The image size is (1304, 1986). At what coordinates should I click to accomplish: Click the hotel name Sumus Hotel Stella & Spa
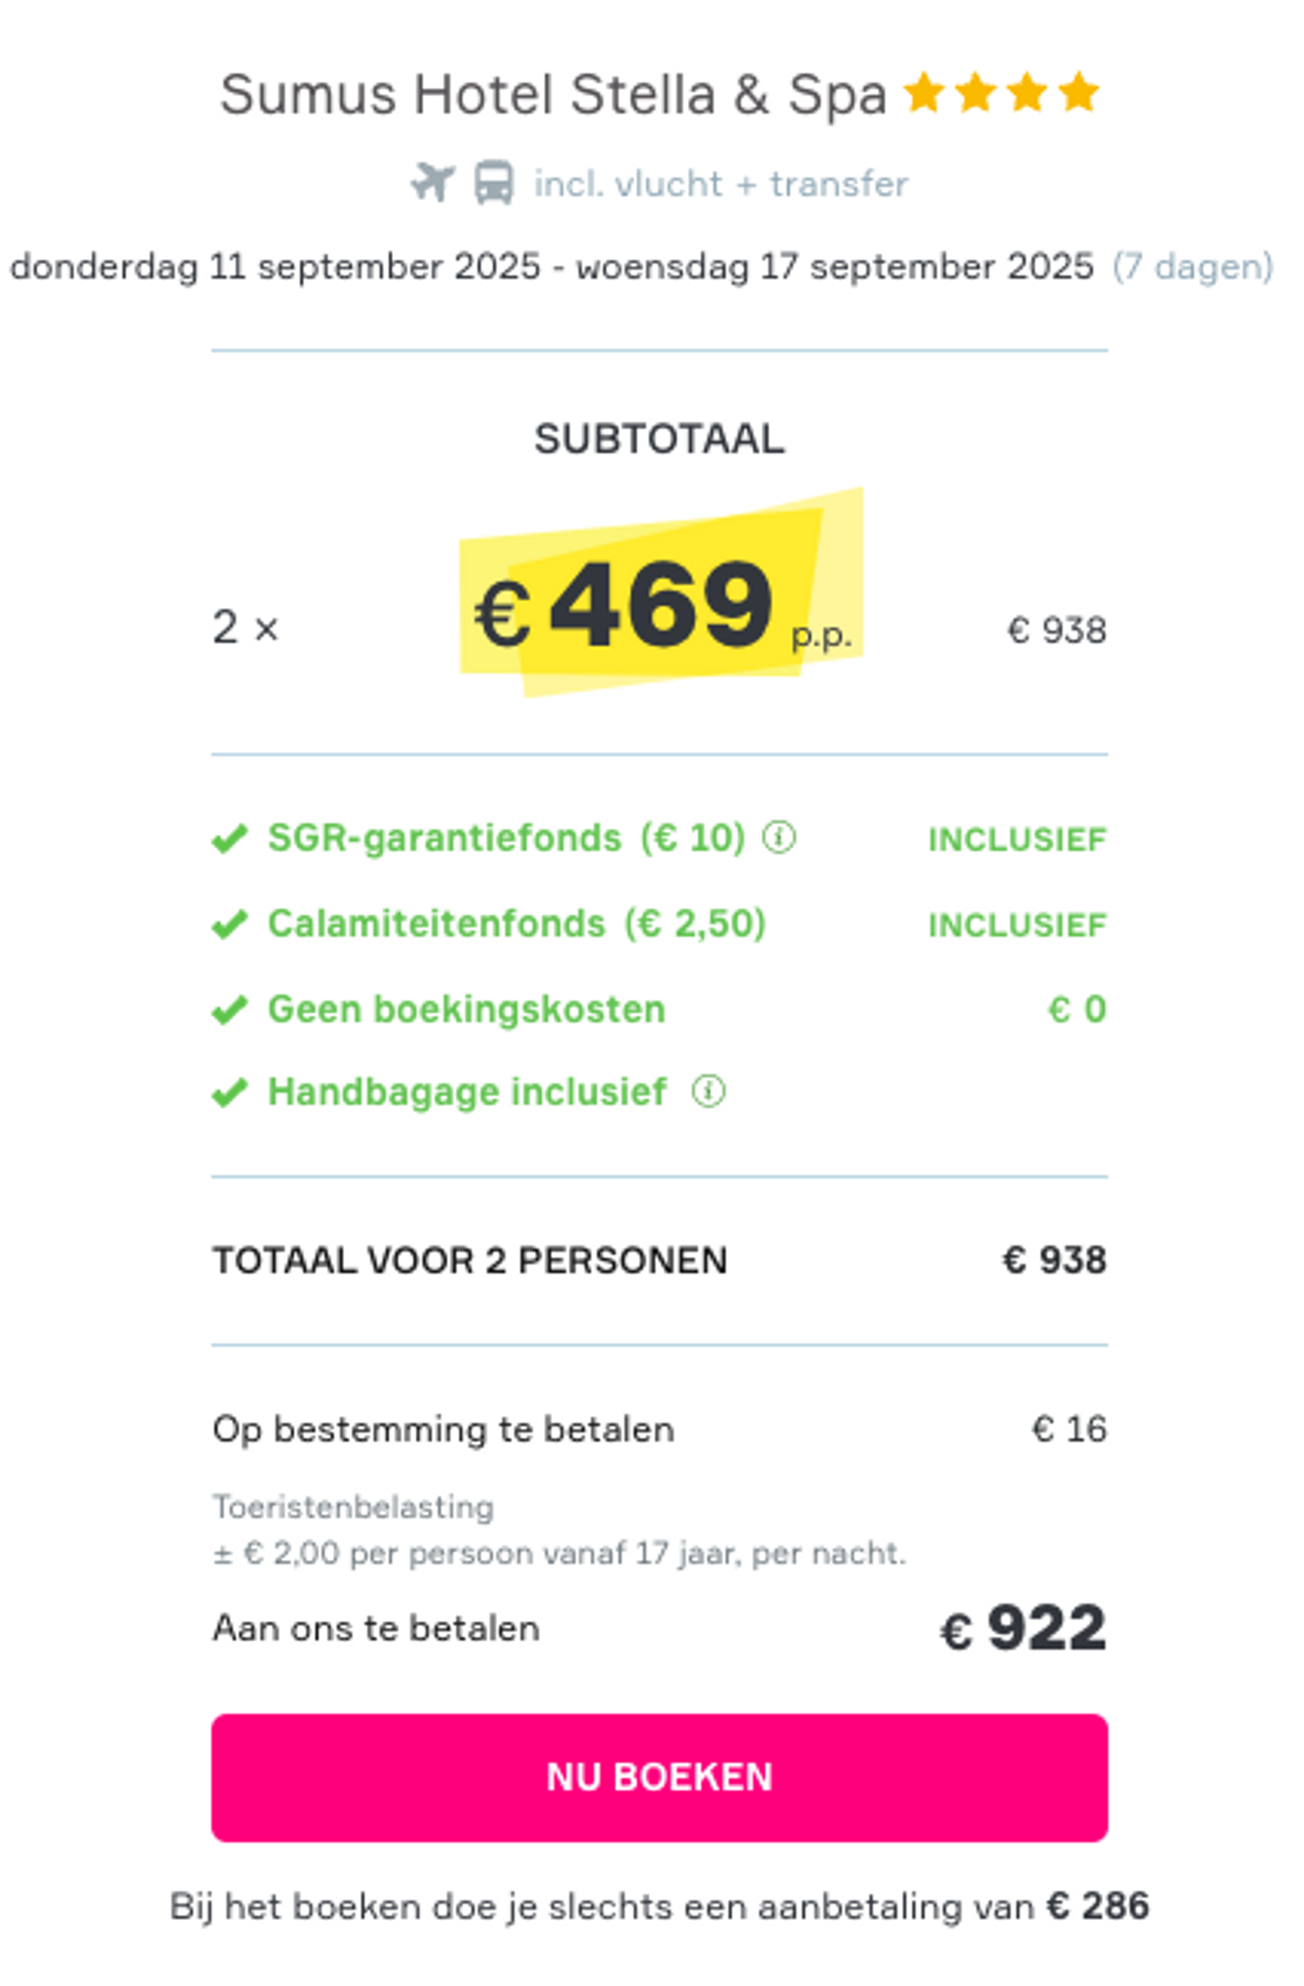tap(553, 93)
